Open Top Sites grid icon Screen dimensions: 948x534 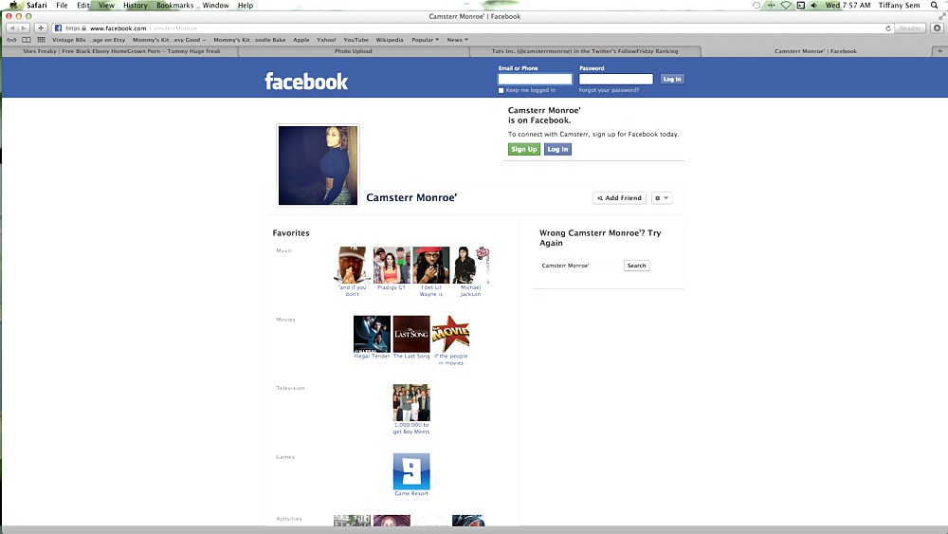(42, 40)
